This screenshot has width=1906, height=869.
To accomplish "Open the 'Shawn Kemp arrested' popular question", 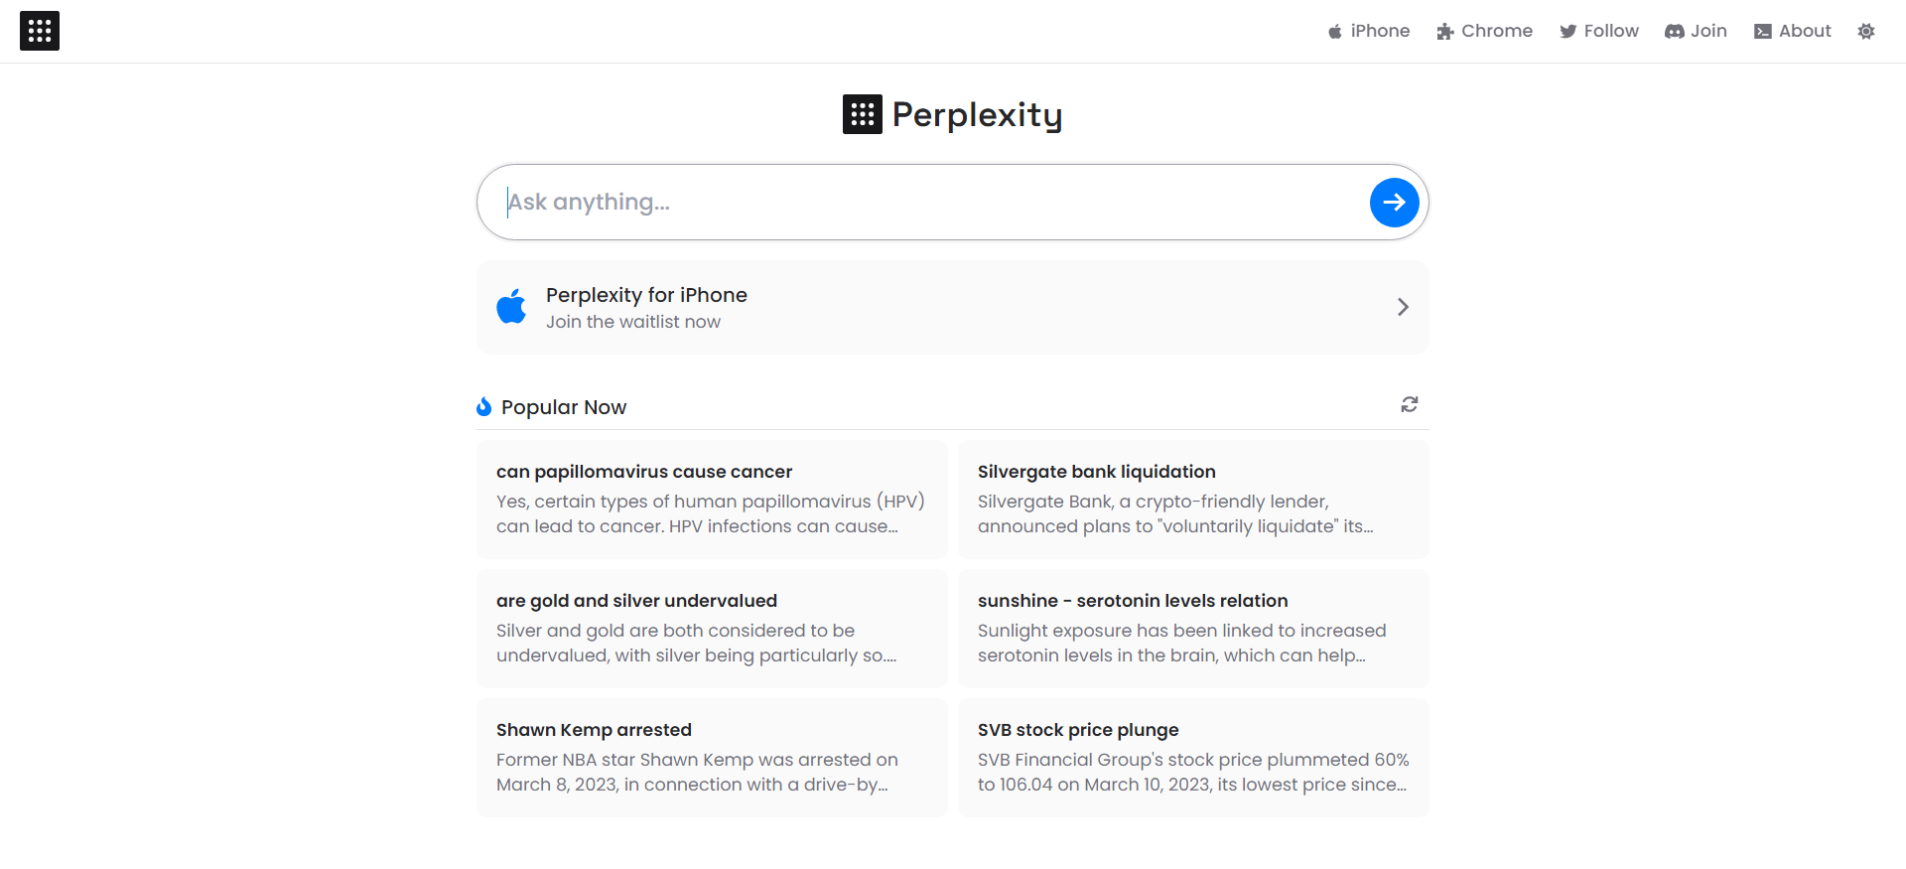I will tap(711, 757).
